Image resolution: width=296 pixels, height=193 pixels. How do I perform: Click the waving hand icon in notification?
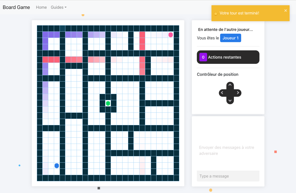[216, 13]
